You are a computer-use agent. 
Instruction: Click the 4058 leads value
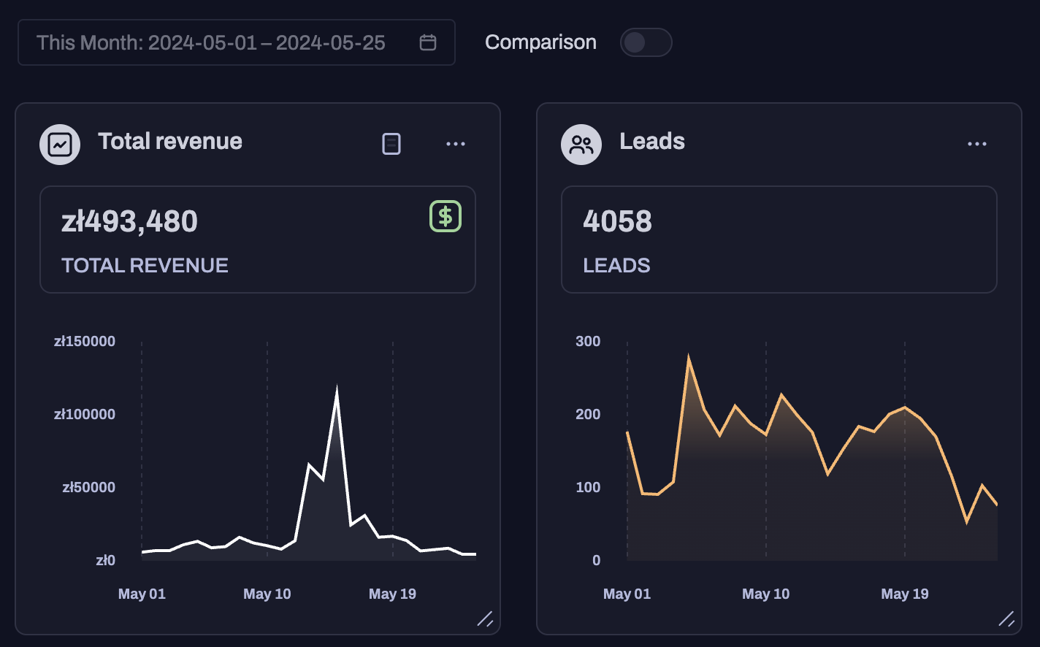618,221
